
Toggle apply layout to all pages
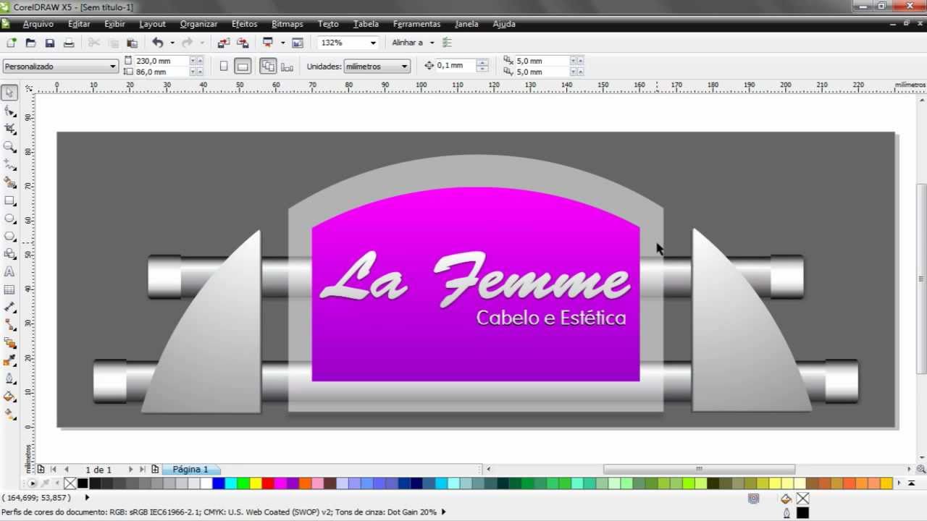point(268,67)
